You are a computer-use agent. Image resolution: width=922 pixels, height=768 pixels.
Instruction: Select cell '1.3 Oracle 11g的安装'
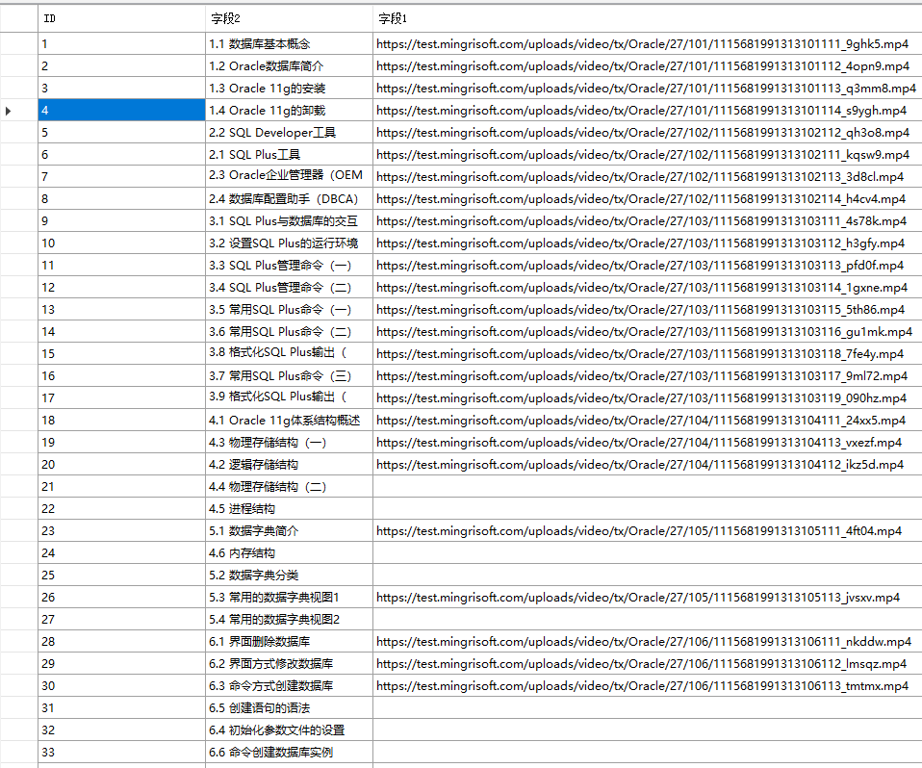pos(289,89)
